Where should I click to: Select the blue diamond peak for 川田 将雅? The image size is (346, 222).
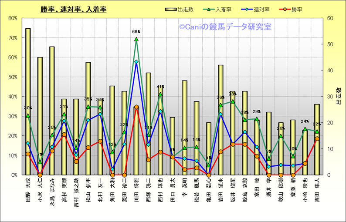coord(136,62)
